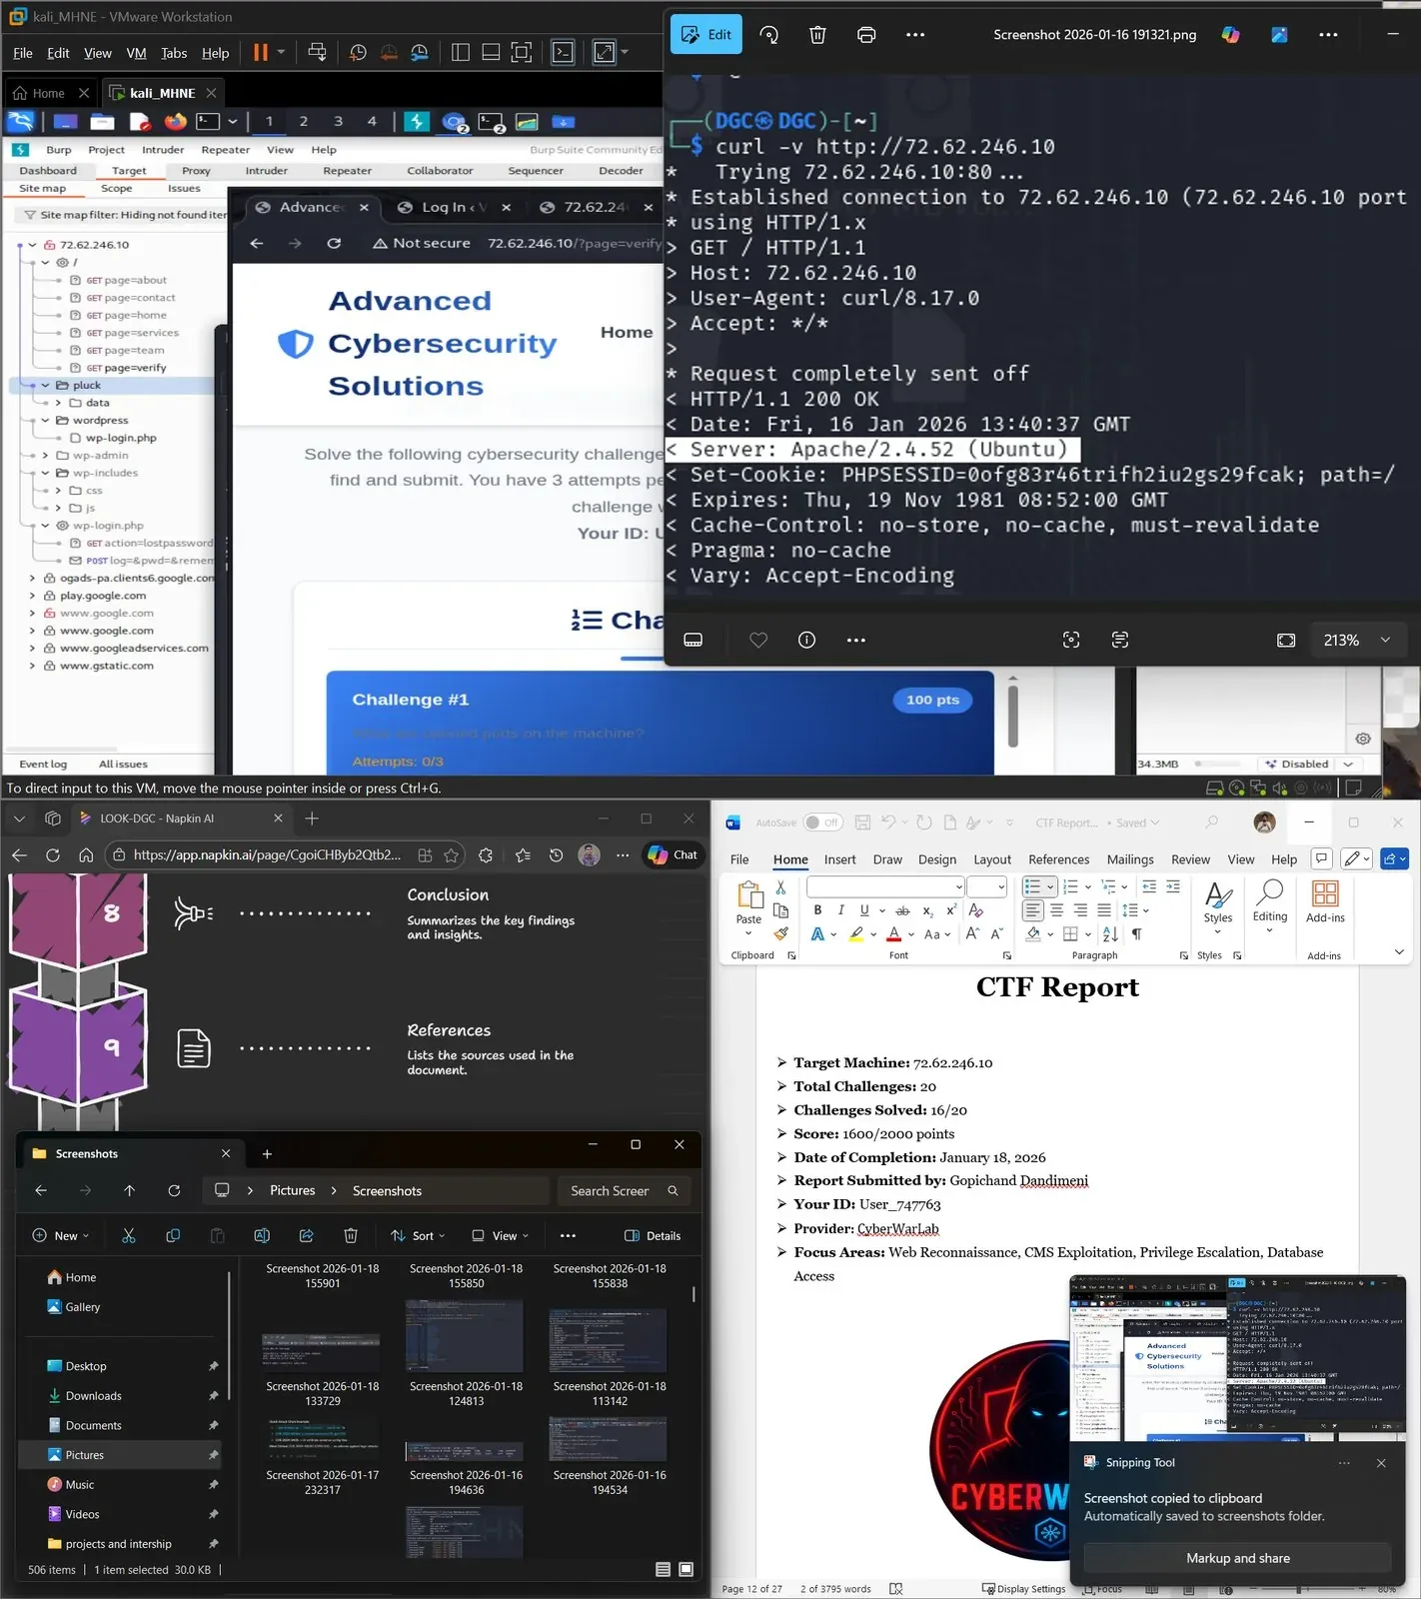Click the Format Painter icon in Word
The height and width of the screenshot is (1599, 1421).
(781, 933)
